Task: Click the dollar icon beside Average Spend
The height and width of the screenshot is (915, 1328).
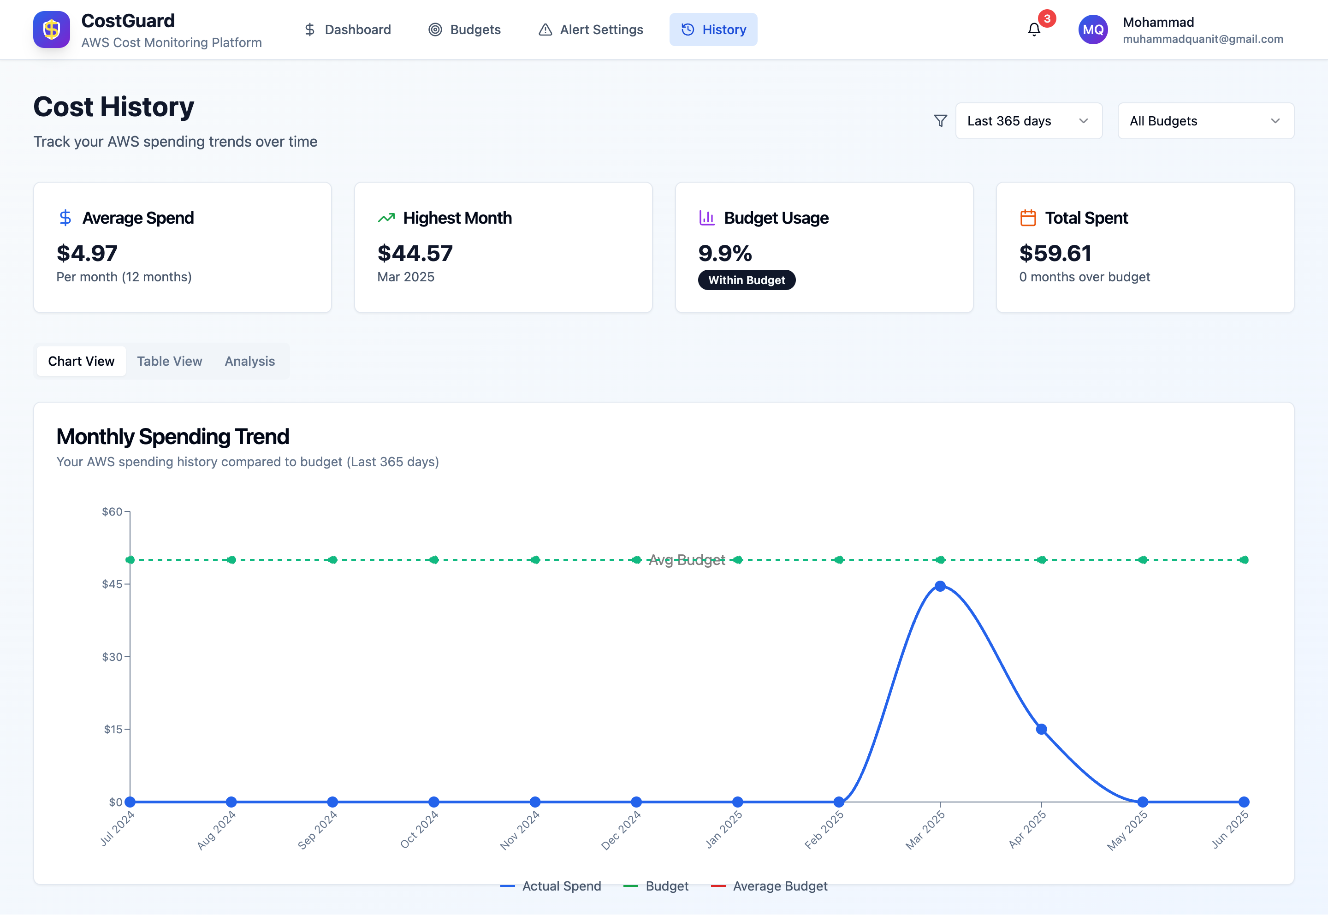Action: click(x=65, y=218)
